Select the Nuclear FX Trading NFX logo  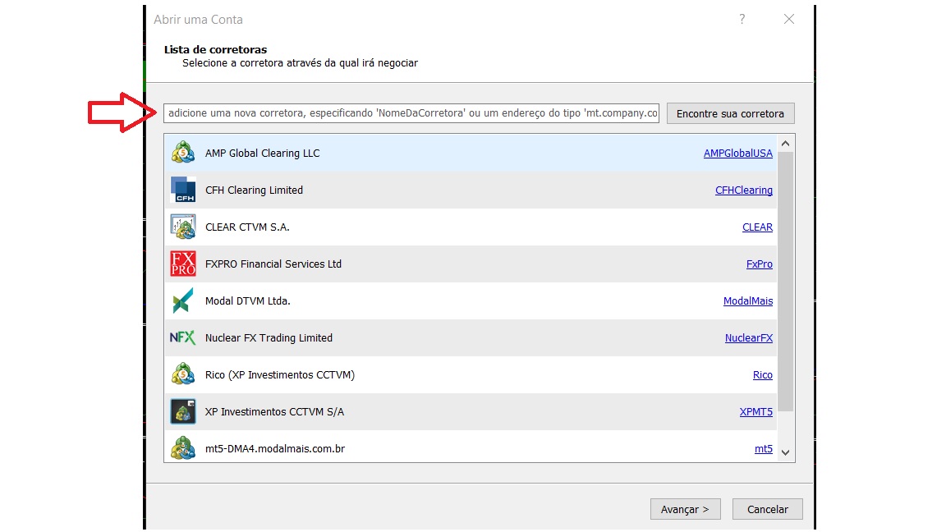182,338
